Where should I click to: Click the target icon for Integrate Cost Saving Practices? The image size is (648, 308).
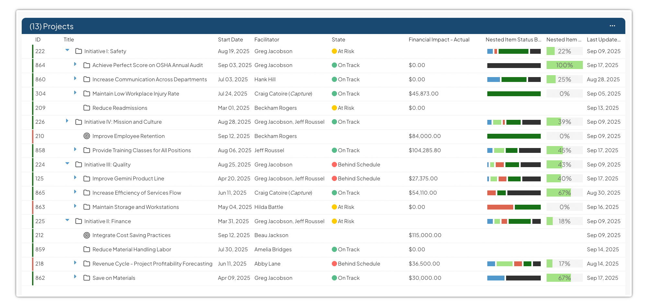87,235
